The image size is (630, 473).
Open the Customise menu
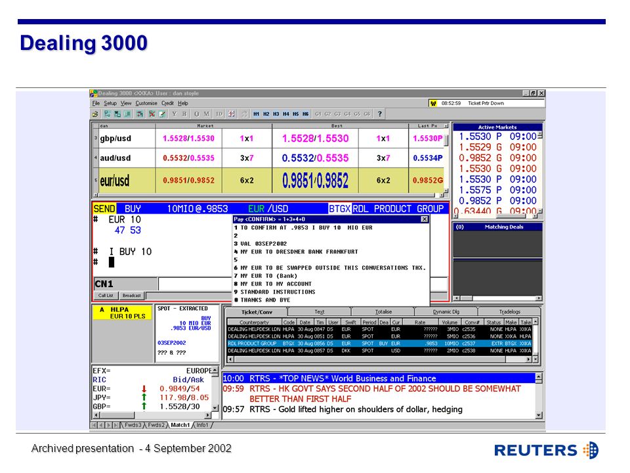[146, 103]
